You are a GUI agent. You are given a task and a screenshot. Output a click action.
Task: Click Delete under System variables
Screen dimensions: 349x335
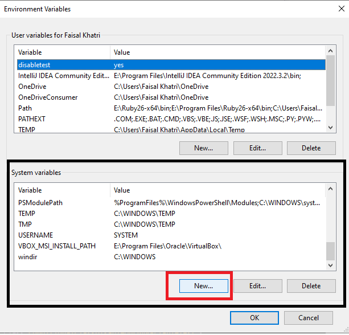pos(311,286)
